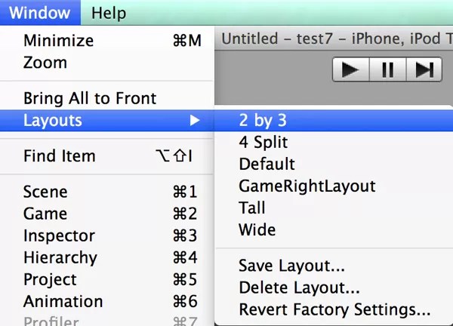Click Revert Factory Settings...
Image resolution: width=453 pixels, height=326 pixels.
[334, 309]
